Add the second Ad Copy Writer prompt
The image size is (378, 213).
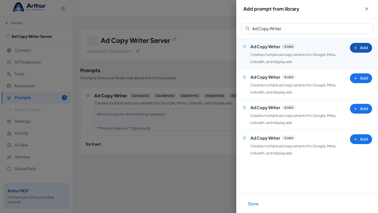point(361,78)
